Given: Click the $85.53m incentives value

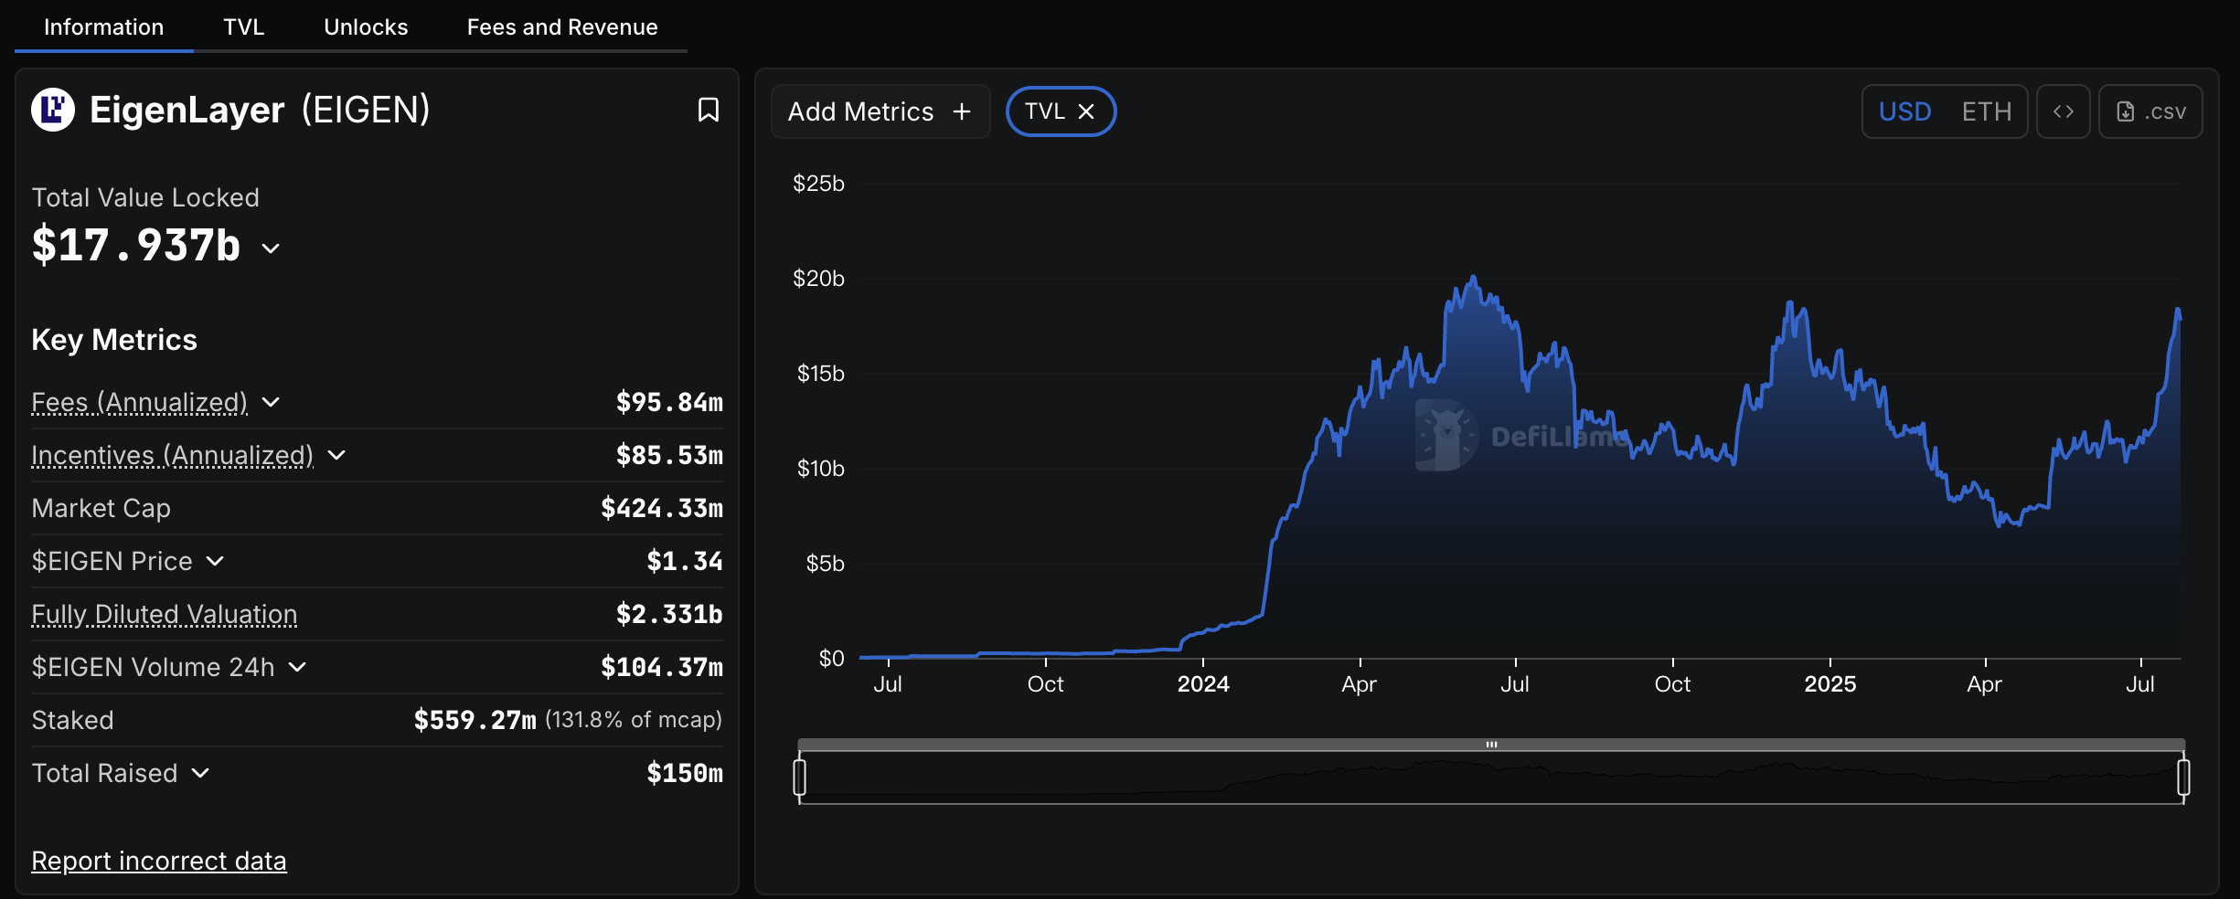Looking at the screenshot, I should 669,455.
